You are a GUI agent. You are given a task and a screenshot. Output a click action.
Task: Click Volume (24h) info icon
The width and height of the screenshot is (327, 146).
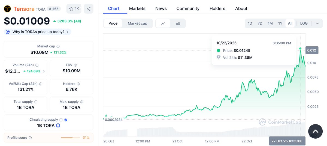tap(37, 65)
